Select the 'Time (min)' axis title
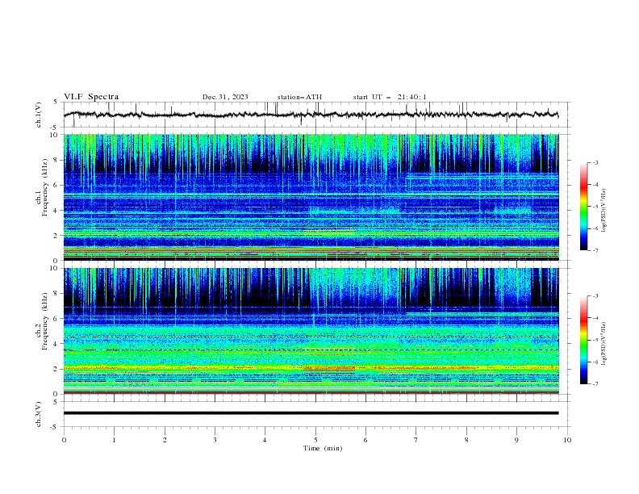Viewport: 639px width, 494px height. pyautogui.click(x=323, y=448)
